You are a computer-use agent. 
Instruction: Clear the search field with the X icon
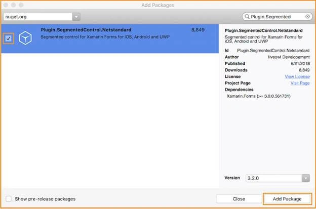click(x=307, y=17)
